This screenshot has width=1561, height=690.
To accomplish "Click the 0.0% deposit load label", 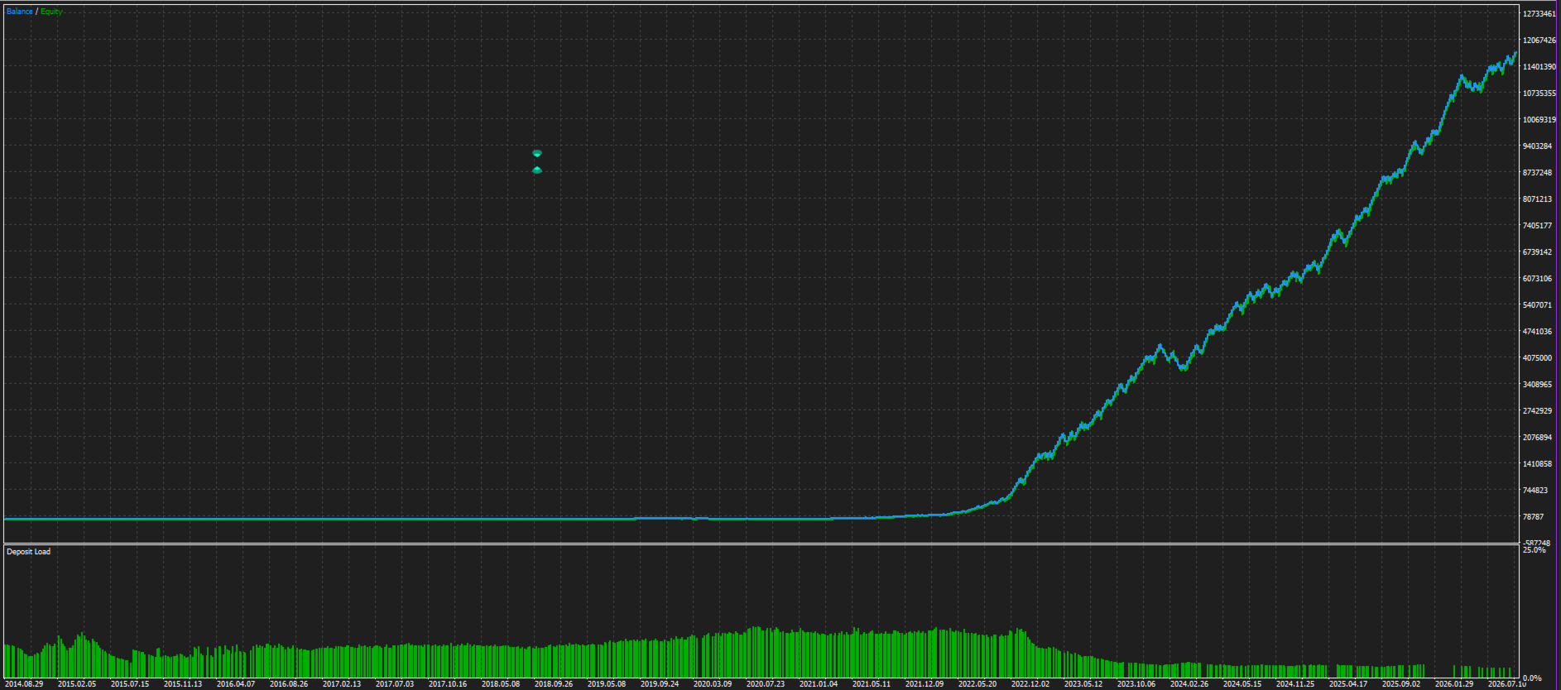I will [1533, 678].
